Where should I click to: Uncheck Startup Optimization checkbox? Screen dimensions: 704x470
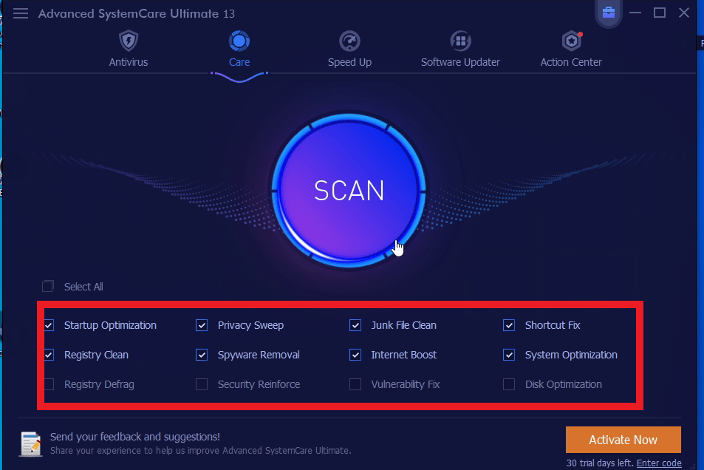pyautogui.click(x=49, y=325)
